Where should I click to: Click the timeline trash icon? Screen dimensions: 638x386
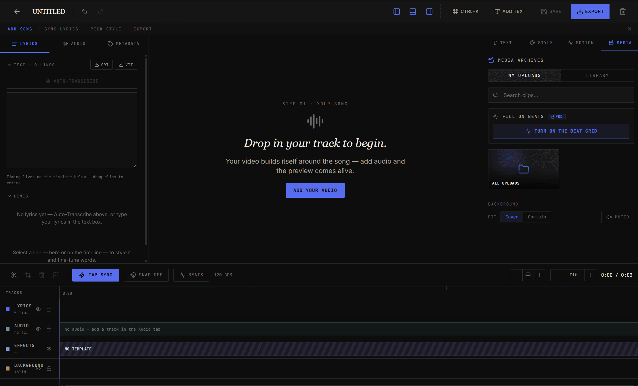pyautogui.click(x=42, y=275)
